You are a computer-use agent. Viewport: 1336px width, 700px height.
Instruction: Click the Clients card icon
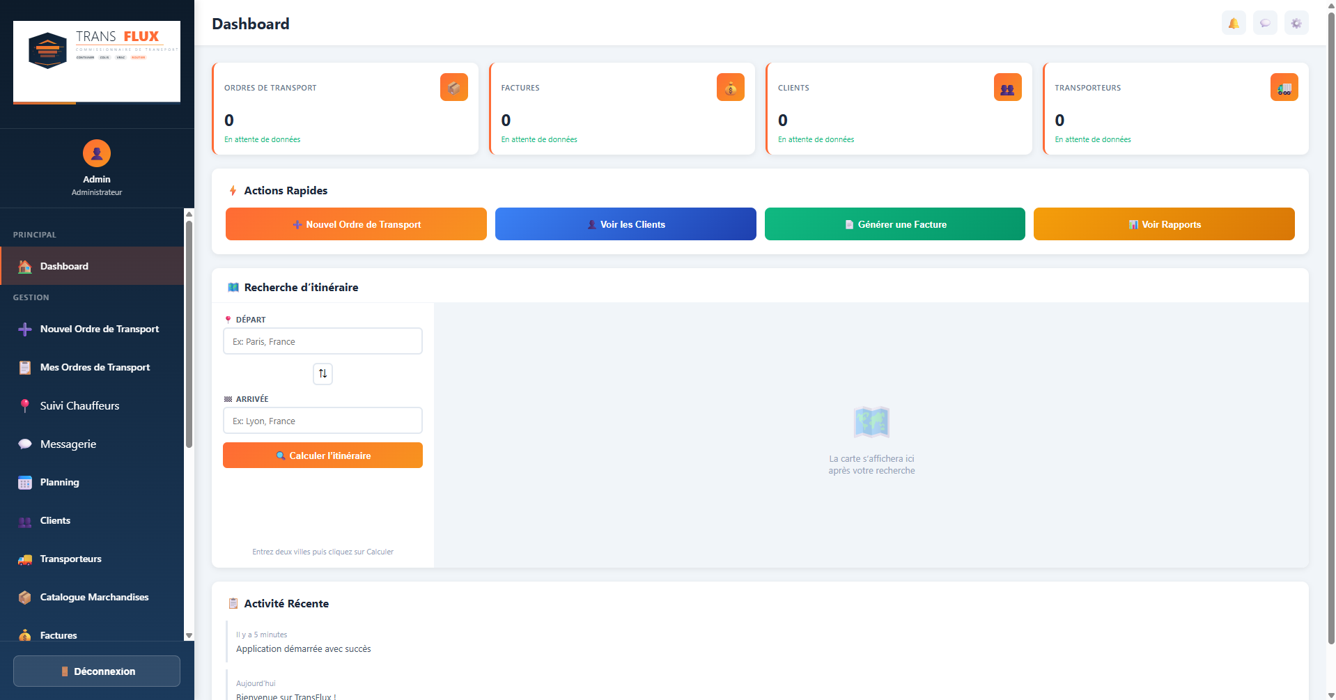coord(1007,87)
